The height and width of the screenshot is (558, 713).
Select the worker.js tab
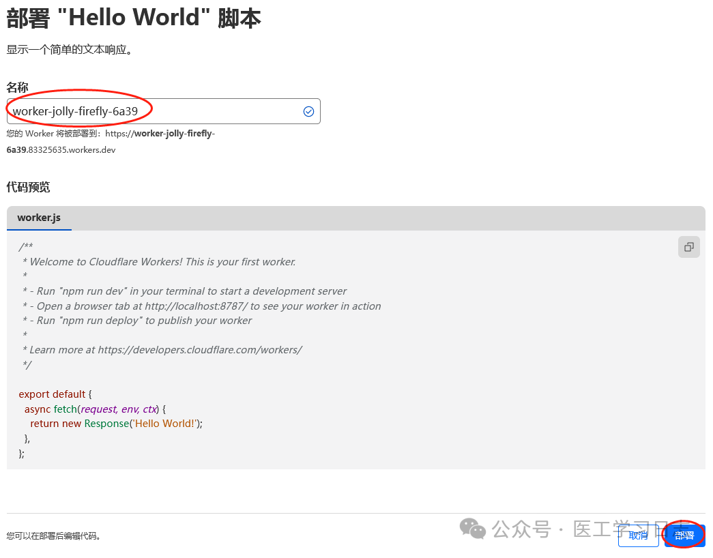tap(39, 218)
